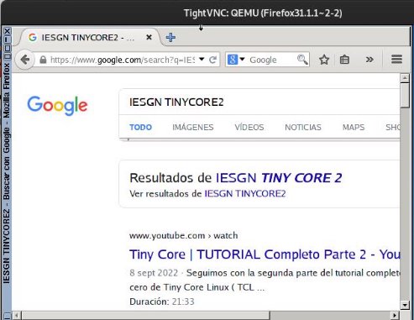Click the Google search query box

(259, 102)
